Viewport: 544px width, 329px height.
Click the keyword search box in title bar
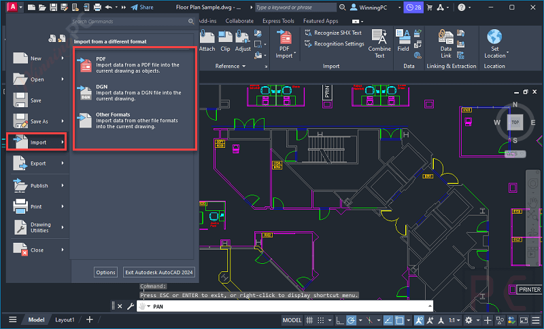(x=296, y=7)
